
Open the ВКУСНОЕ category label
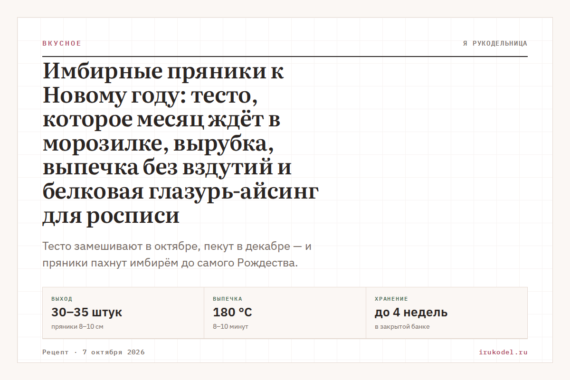(62, 43)
